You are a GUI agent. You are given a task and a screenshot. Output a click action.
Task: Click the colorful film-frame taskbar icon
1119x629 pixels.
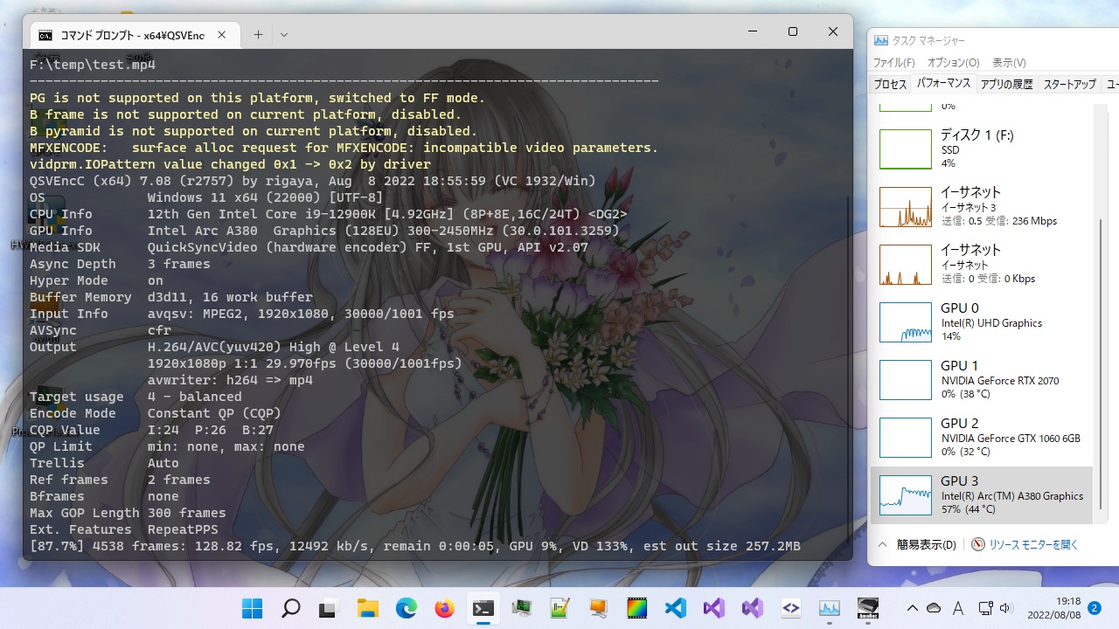coord(636,608)
